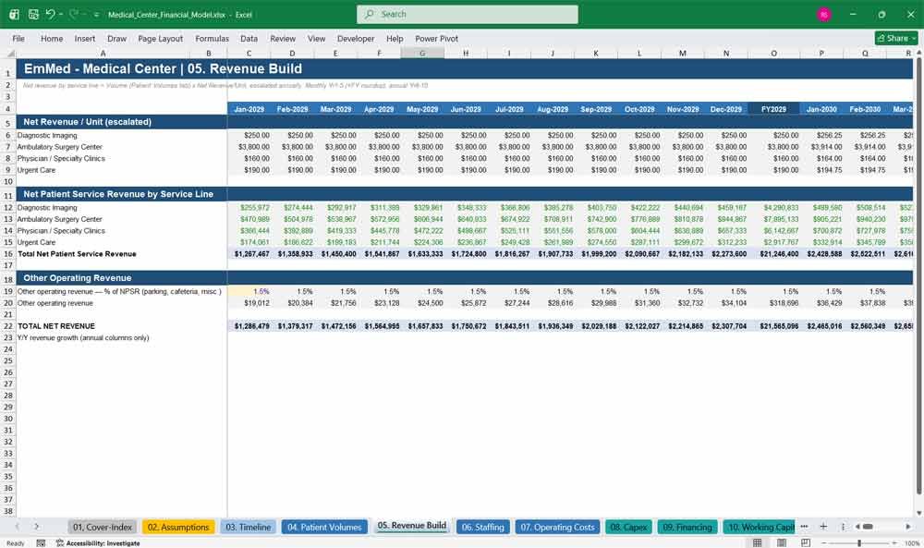Click horizontal scrollbar right arrow
Image resolution: width=924 pixels, height=548 pixels.
pyautogui.click(x=908, y=526)
